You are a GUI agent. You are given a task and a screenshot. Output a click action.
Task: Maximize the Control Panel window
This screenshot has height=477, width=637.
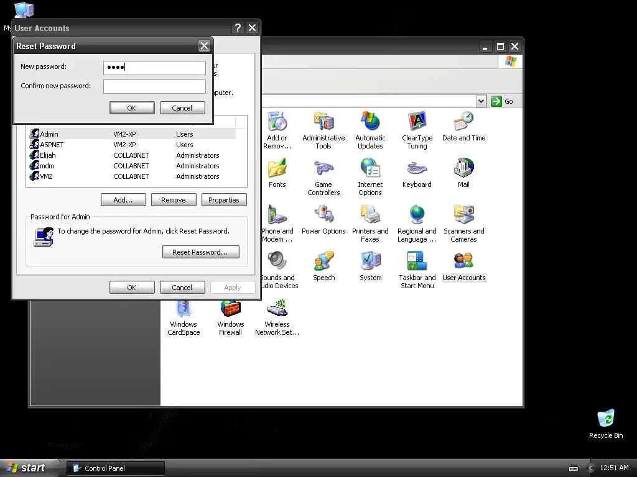(x=501, y=46)
